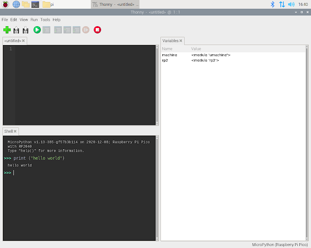Maximize the Thonny window

[302, 12]
